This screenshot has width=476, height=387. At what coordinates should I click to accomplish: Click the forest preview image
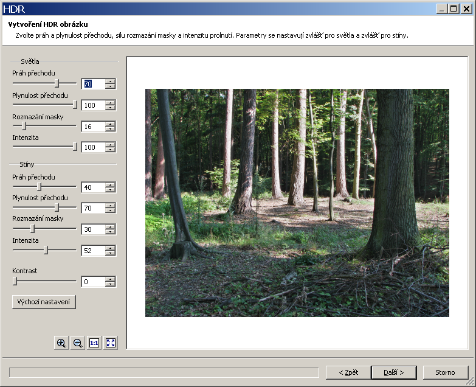tap(297, 203)
